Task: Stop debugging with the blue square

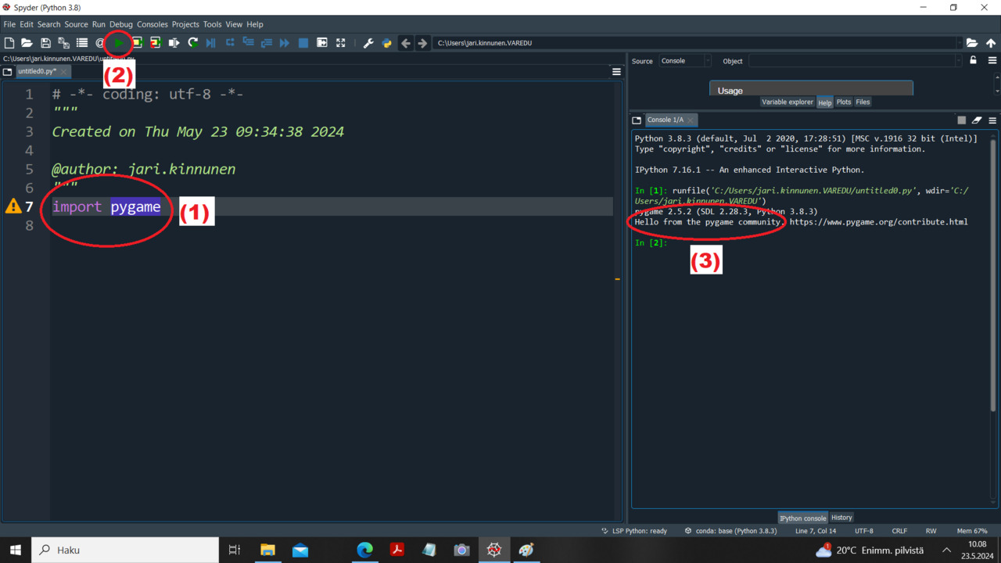Action: 303,43
